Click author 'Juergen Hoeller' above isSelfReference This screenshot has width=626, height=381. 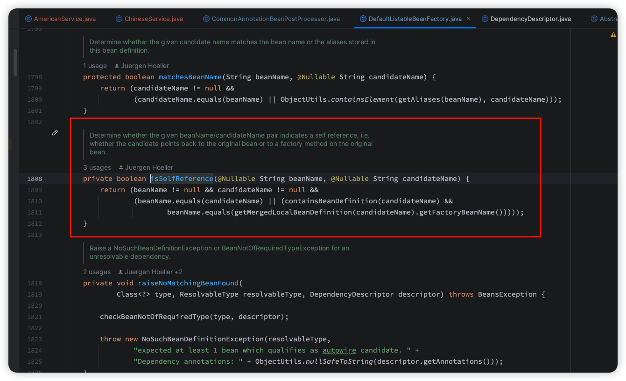click(149, 167)
